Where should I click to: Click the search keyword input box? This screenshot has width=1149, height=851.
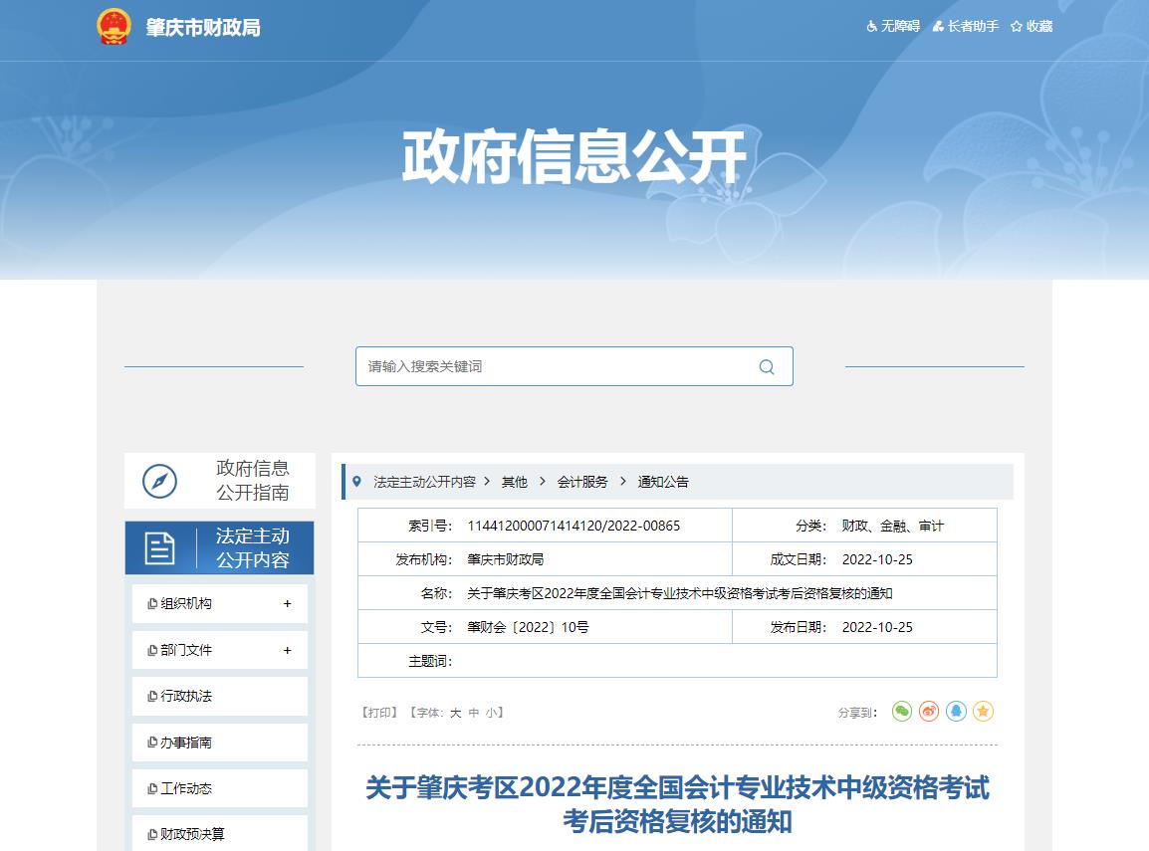[x=548, y=366]
